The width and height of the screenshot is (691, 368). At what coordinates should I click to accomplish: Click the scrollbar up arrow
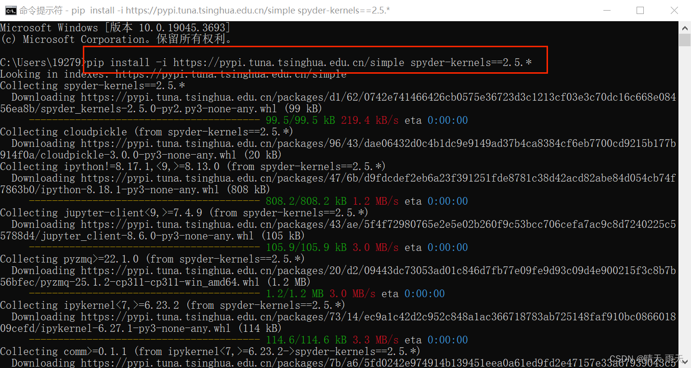click(x=684, y=27)
